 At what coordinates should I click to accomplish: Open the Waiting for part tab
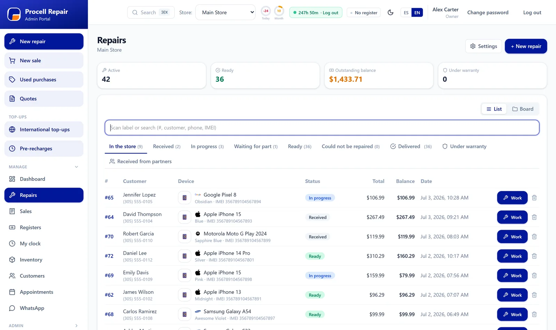(x=256, y=146)
